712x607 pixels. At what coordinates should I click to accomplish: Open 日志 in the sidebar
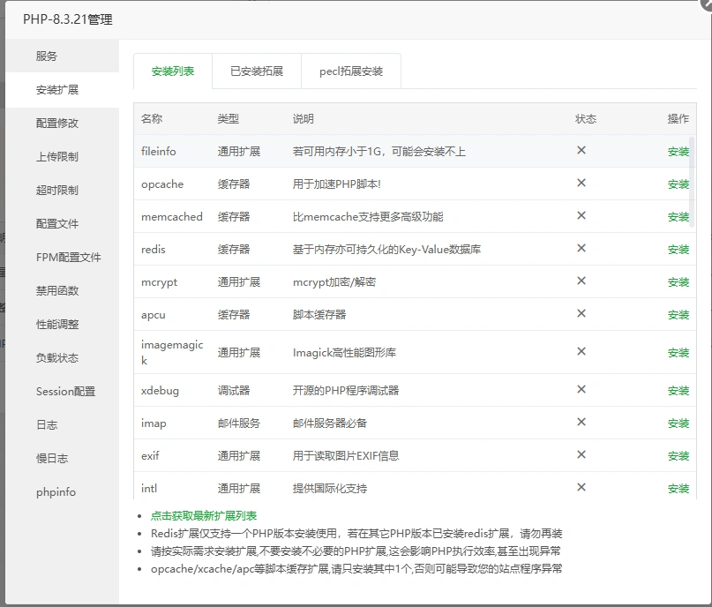click(63, 425)
